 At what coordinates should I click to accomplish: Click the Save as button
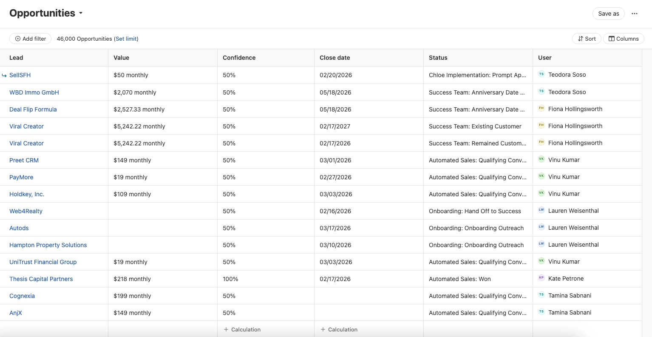tap(609, 14)
